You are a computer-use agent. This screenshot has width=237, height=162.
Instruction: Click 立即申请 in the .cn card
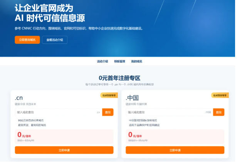pos(64,150)
